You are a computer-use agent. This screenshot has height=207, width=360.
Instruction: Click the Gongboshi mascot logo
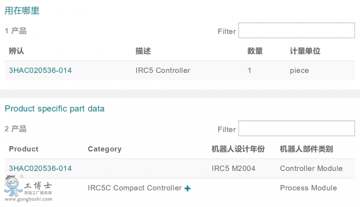click(13, 187)
